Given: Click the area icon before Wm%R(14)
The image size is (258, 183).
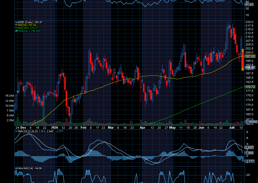Looking at the screenshot, I should pyautogui.click(x=16, y=168).
